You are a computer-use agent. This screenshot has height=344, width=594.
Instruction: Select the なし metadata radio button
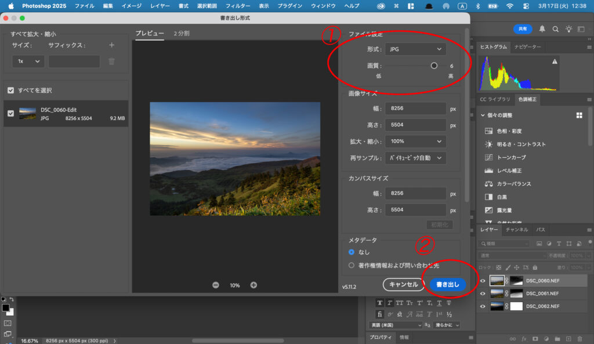352,252
